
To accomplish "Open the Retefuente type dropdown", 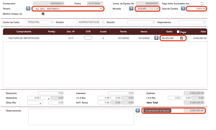I will pos(45,98).
